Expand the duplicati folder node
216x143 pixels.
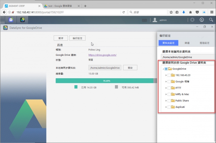pos(166,107)
